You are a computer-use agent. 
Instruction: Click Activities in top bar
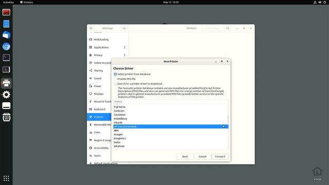8,2
